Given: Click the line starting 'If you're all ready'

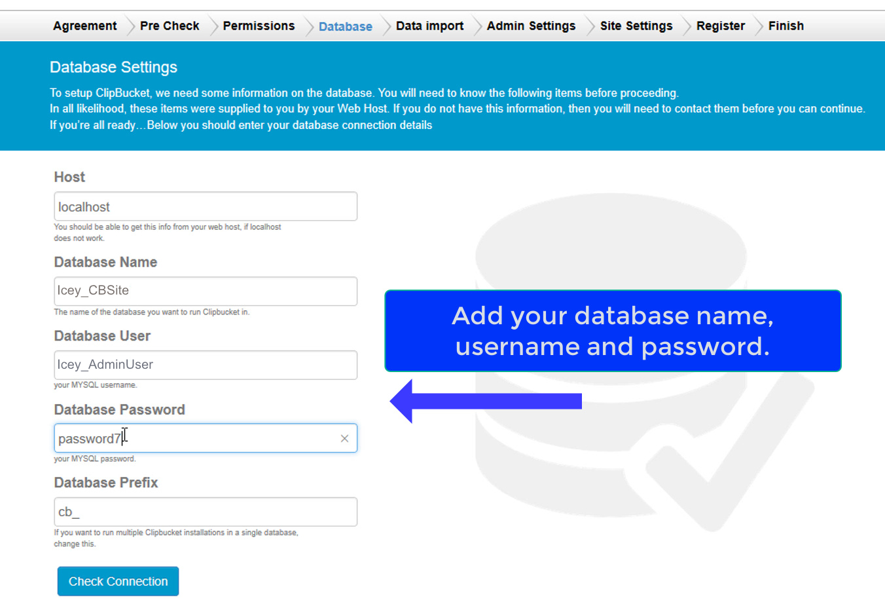Looking at the screenshot, I should click(241, 125).
